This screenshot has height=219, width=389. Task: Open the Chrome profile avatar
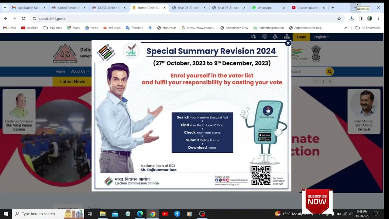coord(370,19)
